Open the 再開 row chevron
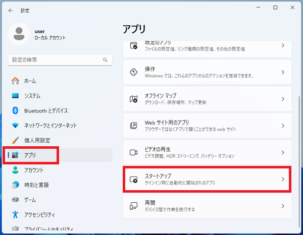The height and width of the screenshot is (235, 303). (283, 206)
